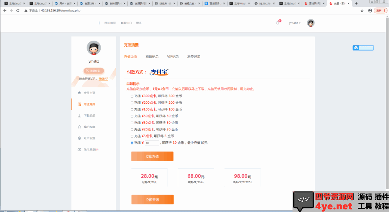The height and width of the screenshot is (212, 389).
Task: Open 下载记录 download icon in sidebar
Action: coord(79,115)
